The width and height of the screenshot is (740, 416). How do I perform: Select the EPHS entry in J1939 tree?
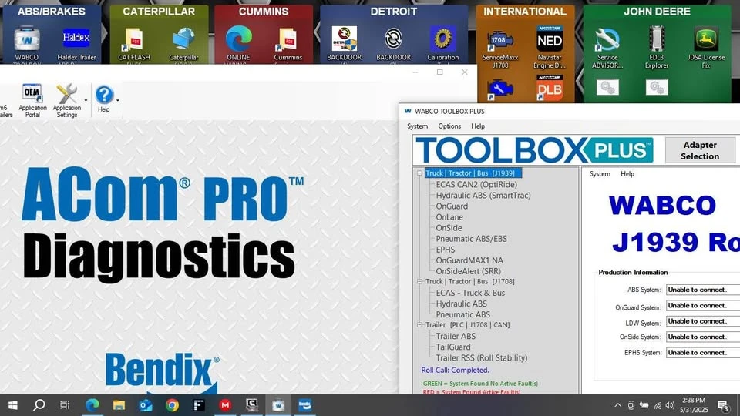pos(446,250)
